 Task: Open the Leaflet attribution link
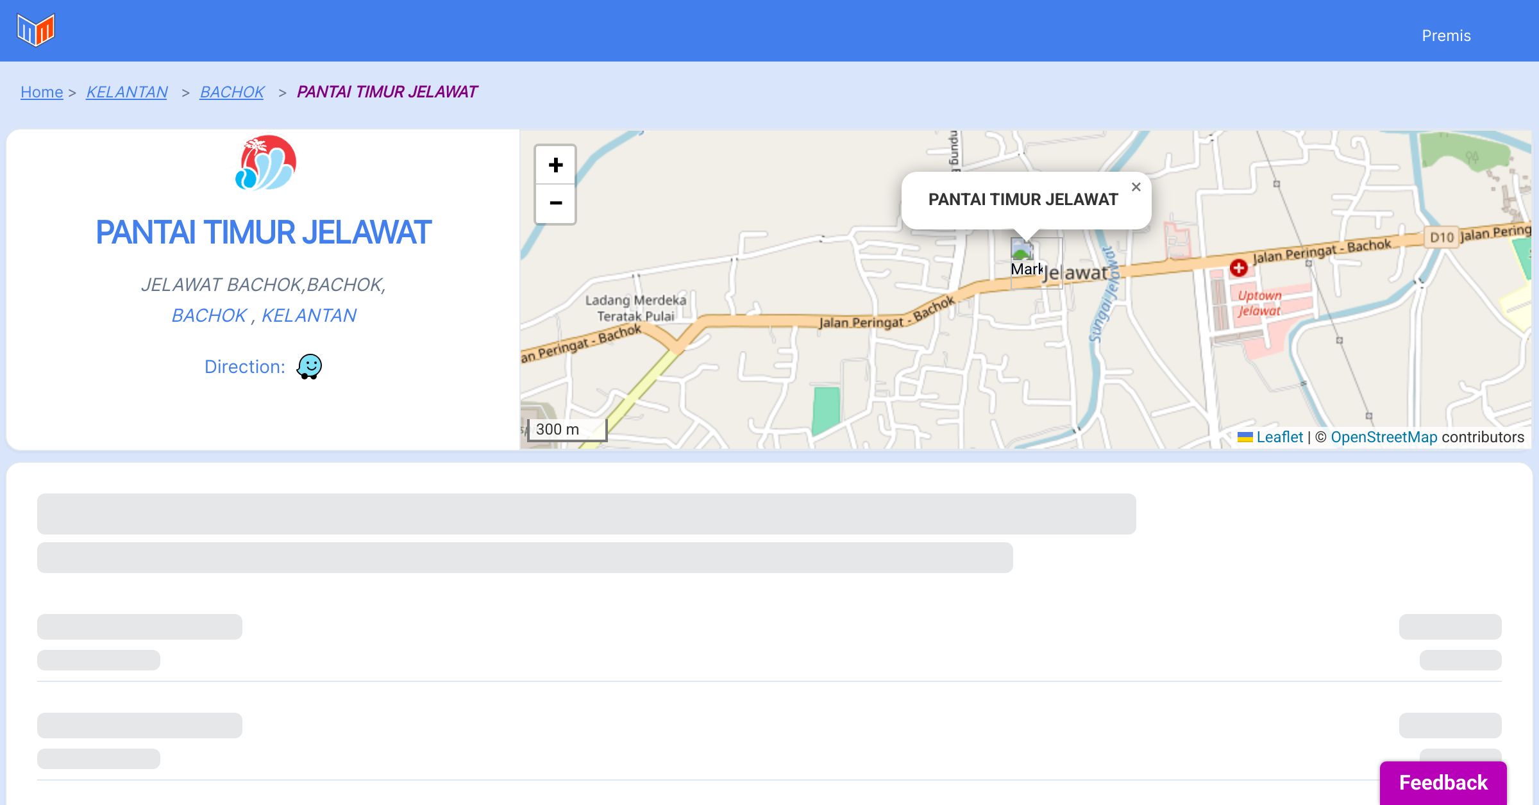[x=1279, y=437]
